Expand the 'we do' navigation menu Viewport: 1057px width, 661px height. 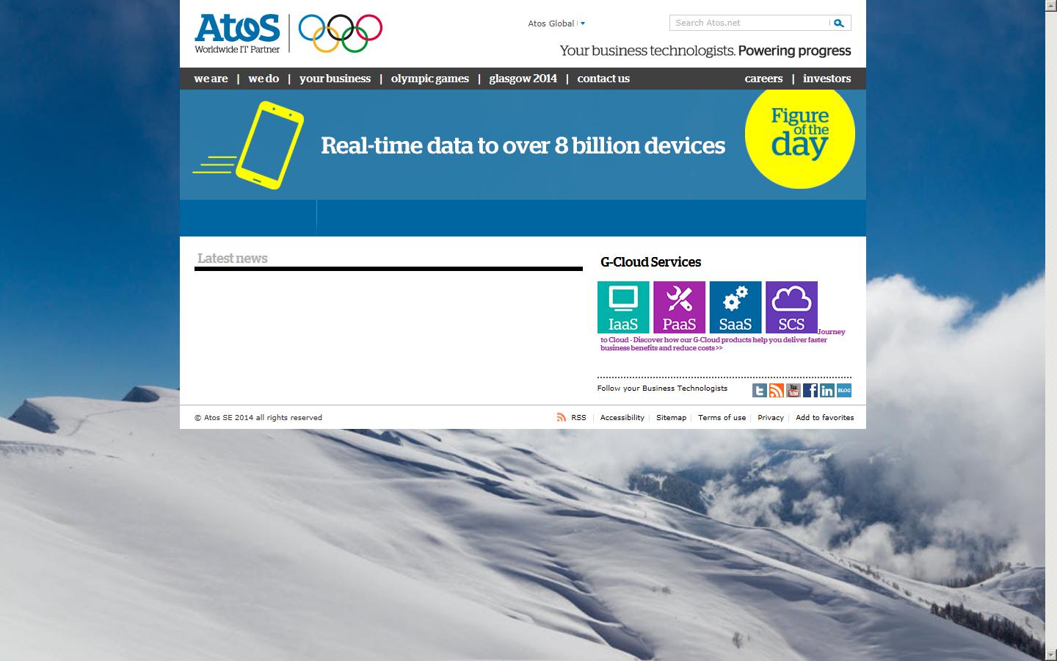coord(264,78)
